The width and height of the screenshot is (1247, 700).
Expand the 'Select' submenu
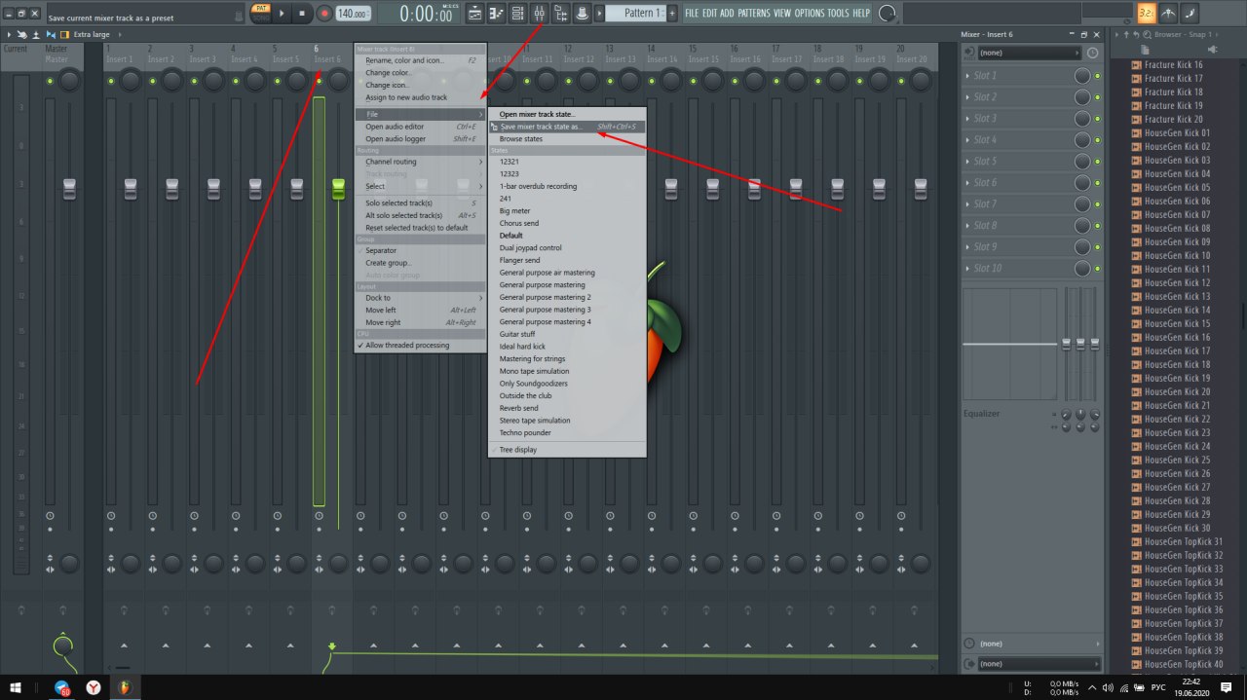(420, 186)
